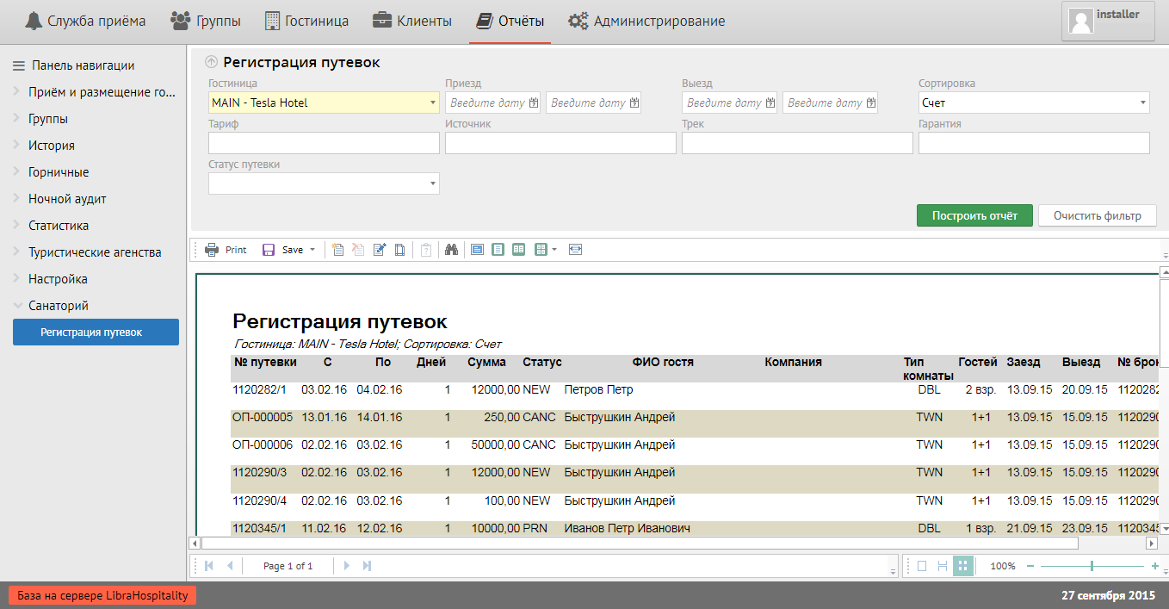Click the Очистить фильтр button

(x=1097, y=215)
